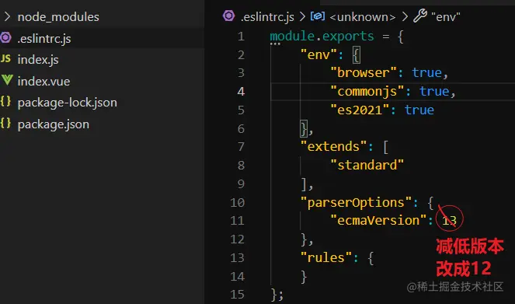Select the node_modules folder label
The width and height of the screenshot is (515, 304).
coord(58,17)
